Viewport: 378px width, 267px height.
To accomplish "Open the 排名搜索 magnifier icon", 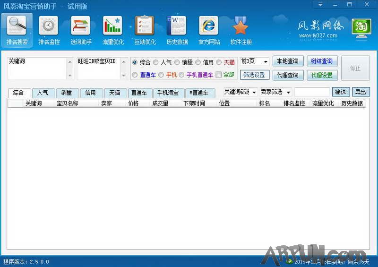I will [x=17, y=26].
